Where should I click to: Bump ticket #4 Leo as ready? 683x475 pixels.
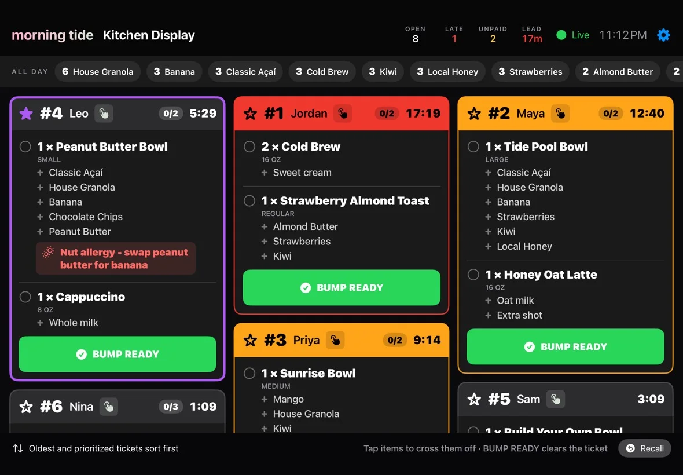(x=117, y=354)
